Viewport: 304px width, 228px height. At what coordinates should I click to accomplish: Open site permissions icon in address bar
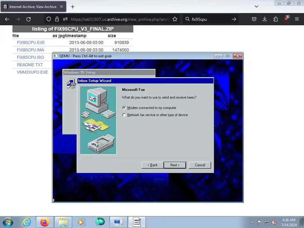pos(65,19)
